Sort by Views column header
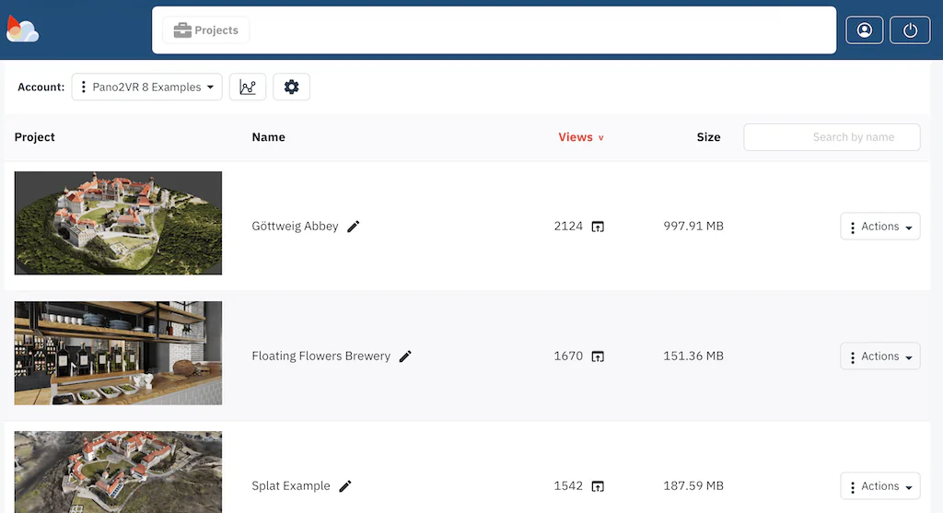The height and width of the screenshot is (513, 943). (x=581, y=137)
